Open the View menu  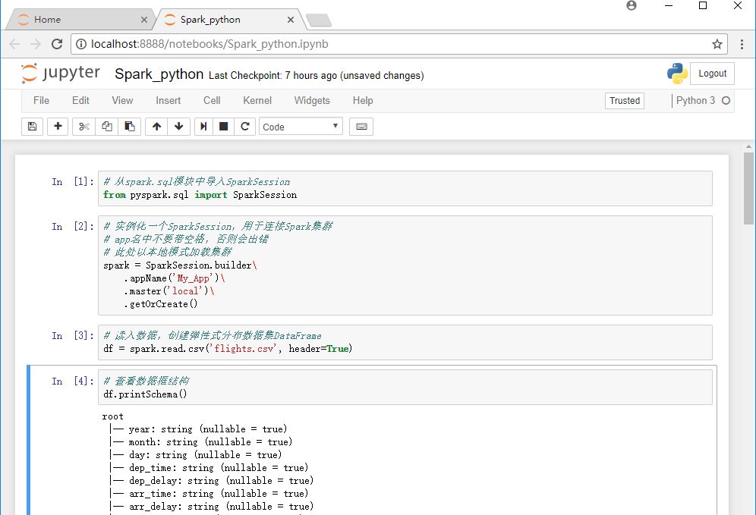coord(122,100)
